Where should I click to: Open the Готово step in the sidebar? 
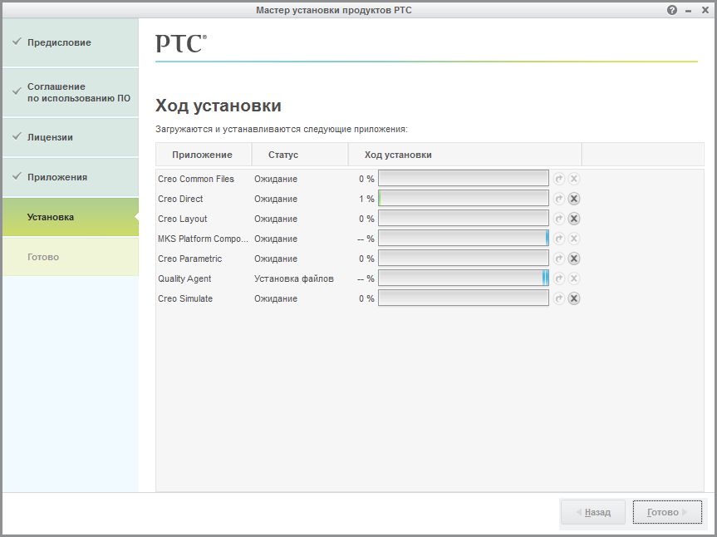click(x=71, y=257)
